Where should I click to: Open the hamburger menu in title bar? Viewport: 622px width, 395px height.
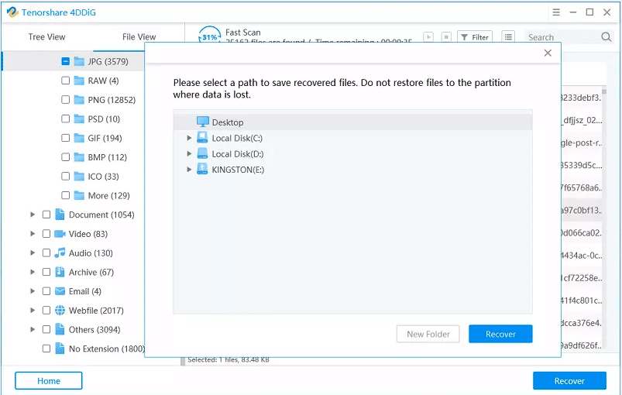point(556,12)
